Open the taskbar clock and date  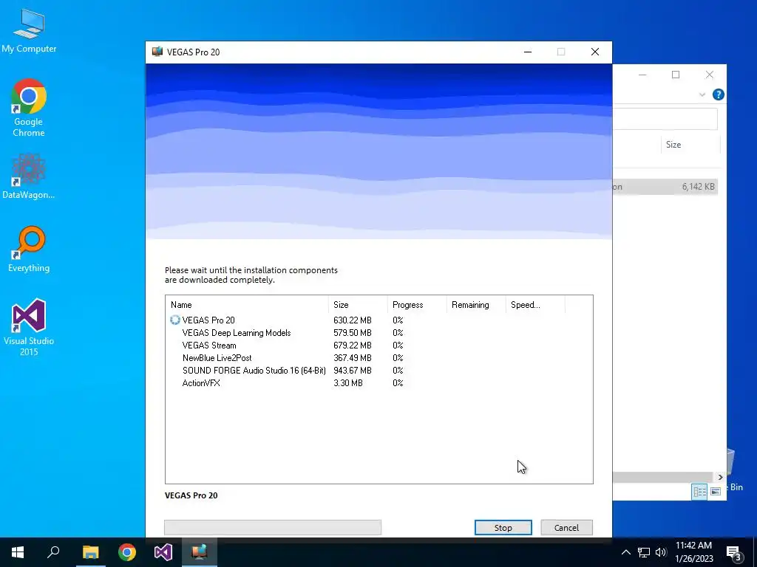693,552
